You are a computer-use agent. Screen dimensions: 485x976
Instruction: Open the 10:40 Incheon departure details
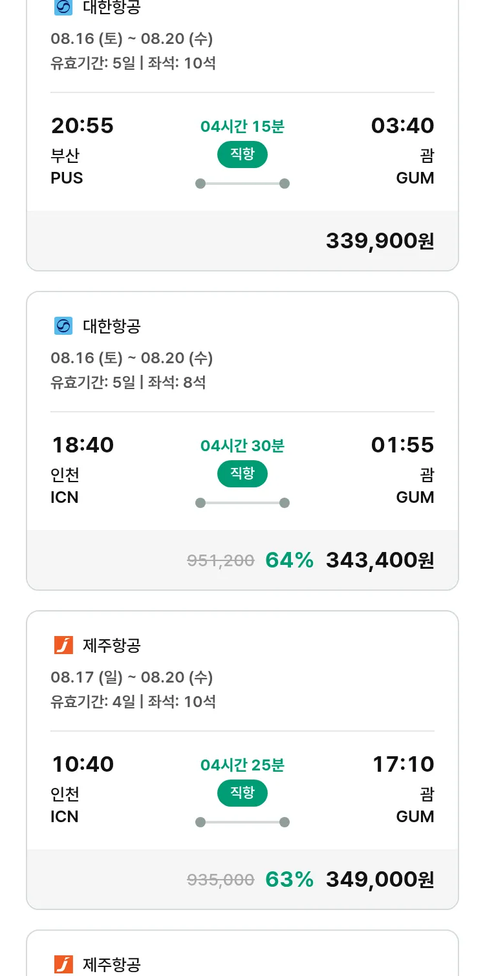[x=83, y=764]
